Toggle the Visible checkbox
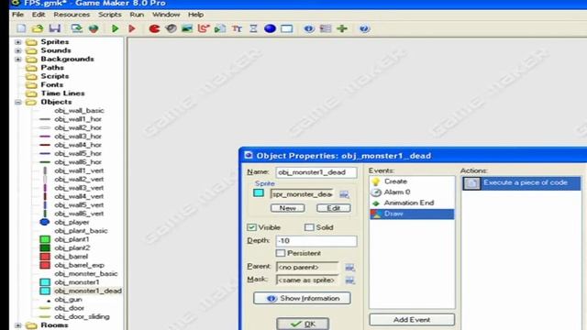This screenshot has height=330, width=587. (251, 227)
